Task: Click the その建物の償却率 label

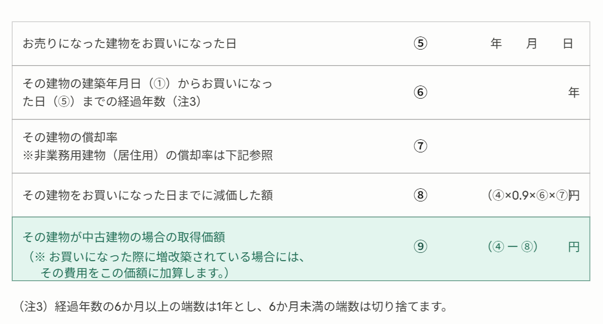Action: click(x=70, y=139)
